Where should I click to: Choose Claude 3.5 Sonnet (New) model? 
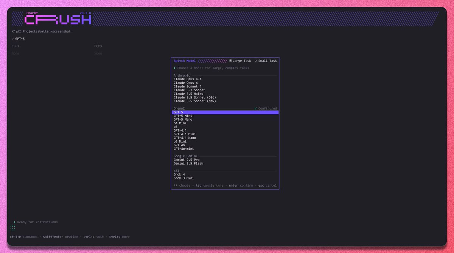point(195,101)
